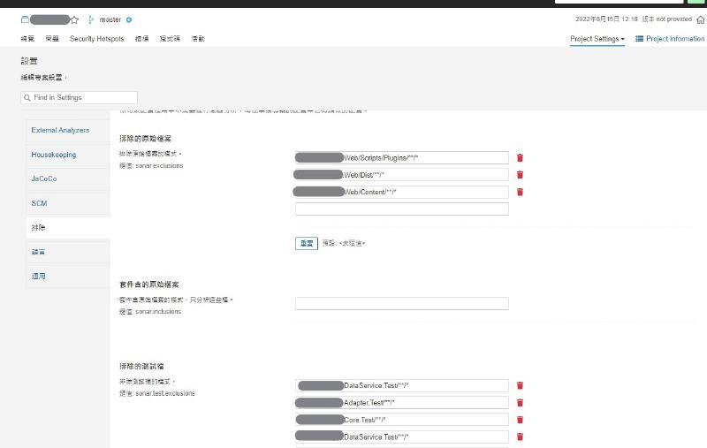Click the empty field below Web/Content pattern

[x=401, y=209]
